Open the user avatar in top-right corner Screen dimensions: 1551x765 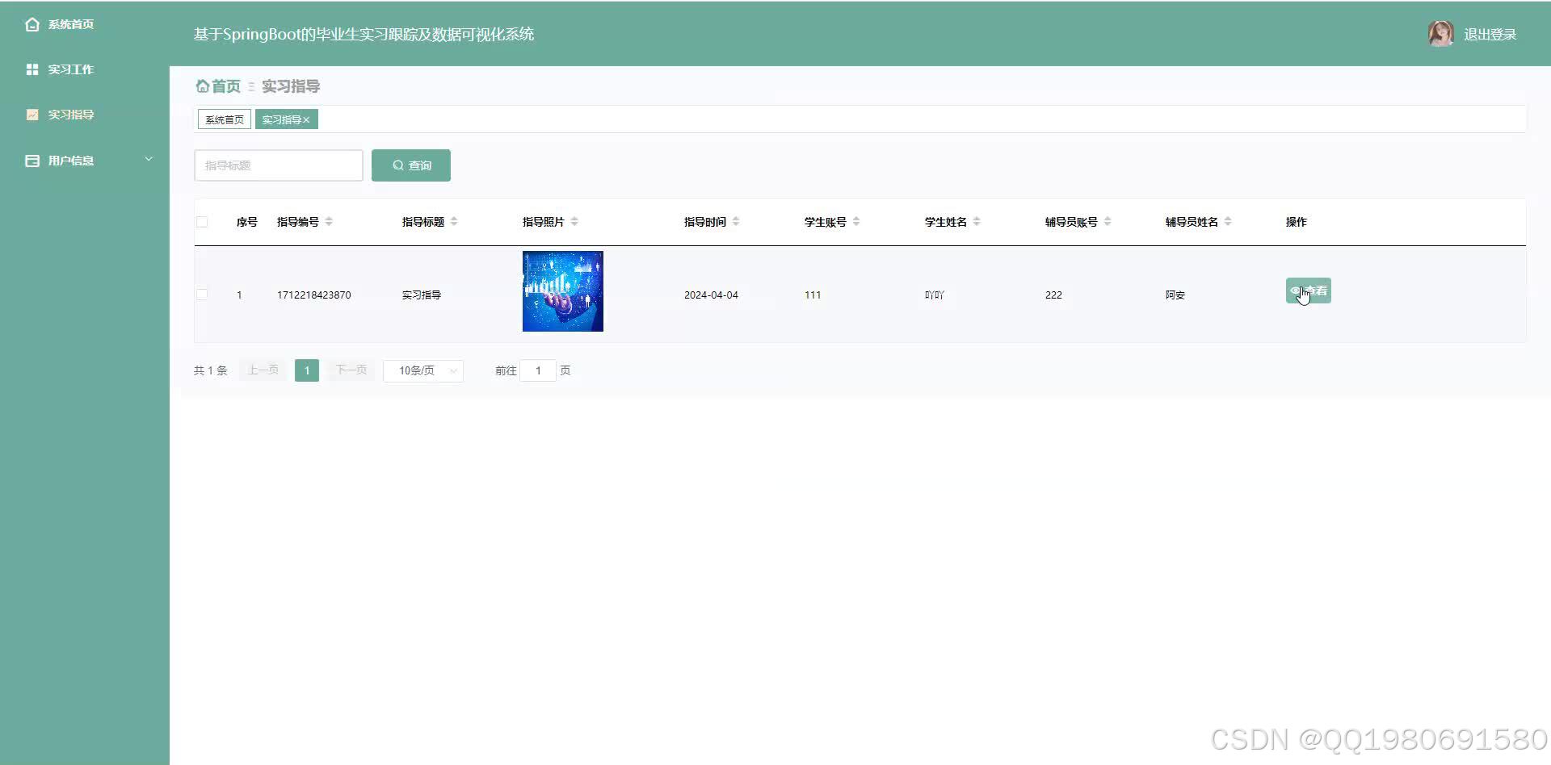[1441, 33]
